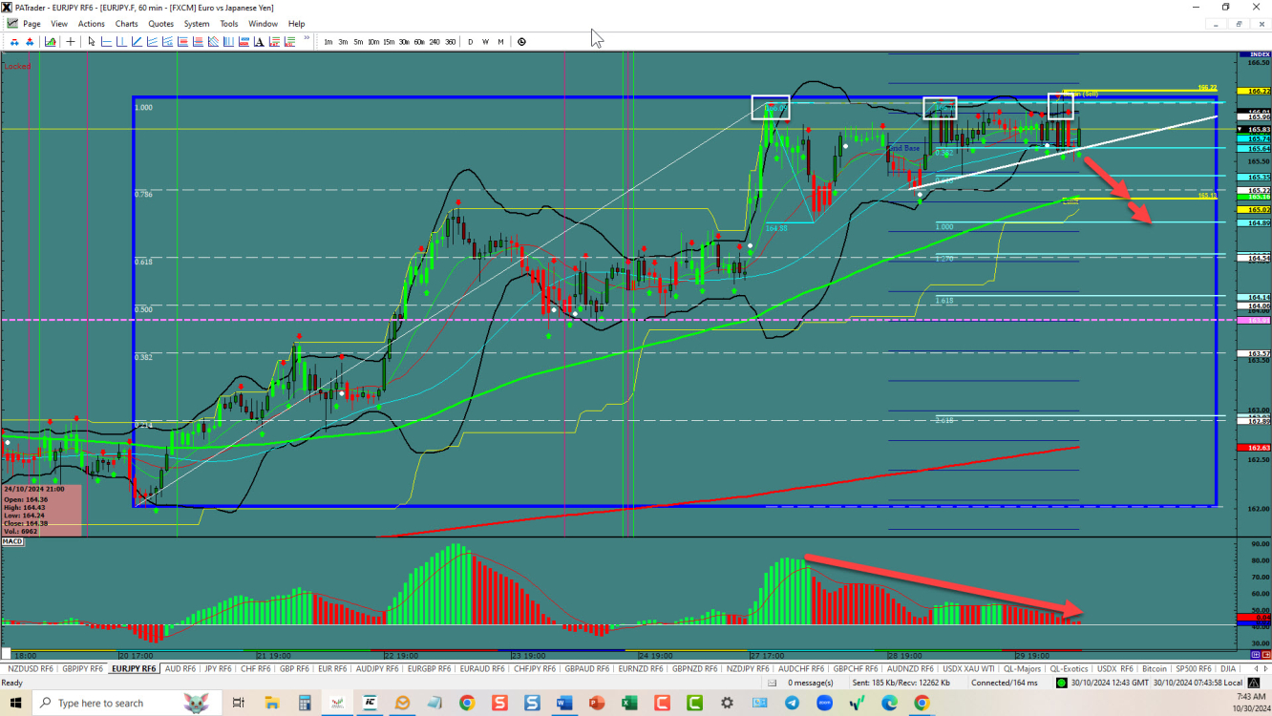The image size is (1272, 716).
Task: Switch to the SP500 RF6 tab
Action: pos(1194,669)
